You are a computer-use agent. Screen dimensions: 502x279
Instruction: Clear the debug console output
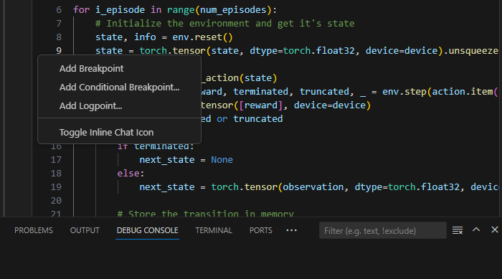(x=458, y=230)
